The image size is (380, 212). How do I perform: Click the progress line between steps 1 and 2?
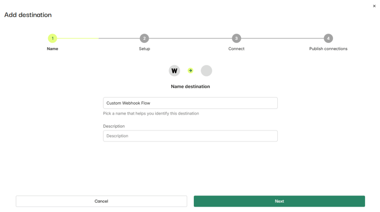(x=98, y=38)
